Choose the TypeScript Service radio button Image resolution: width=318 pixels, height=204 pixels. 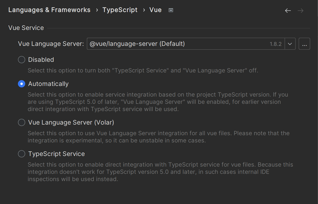click(x=21, y=154)
